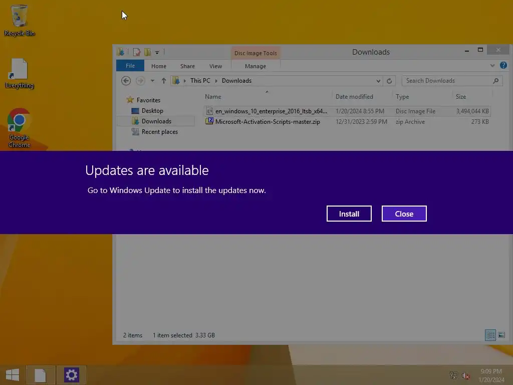Click the 1 item selected 3.33 GB status
The width and height of the screenshot is (513, 385).
coord(183,335)
